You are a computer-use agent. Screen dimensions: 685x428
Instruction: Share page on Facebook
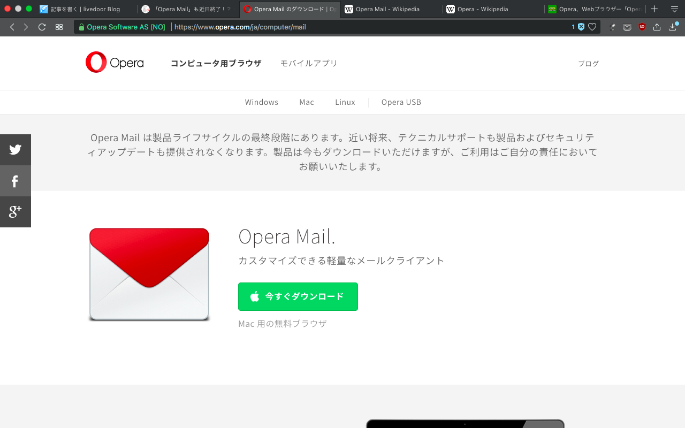click(15, 181)
